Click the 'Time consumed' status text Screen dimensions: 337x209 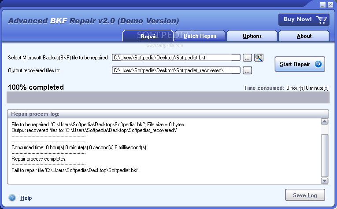(286, 88)
